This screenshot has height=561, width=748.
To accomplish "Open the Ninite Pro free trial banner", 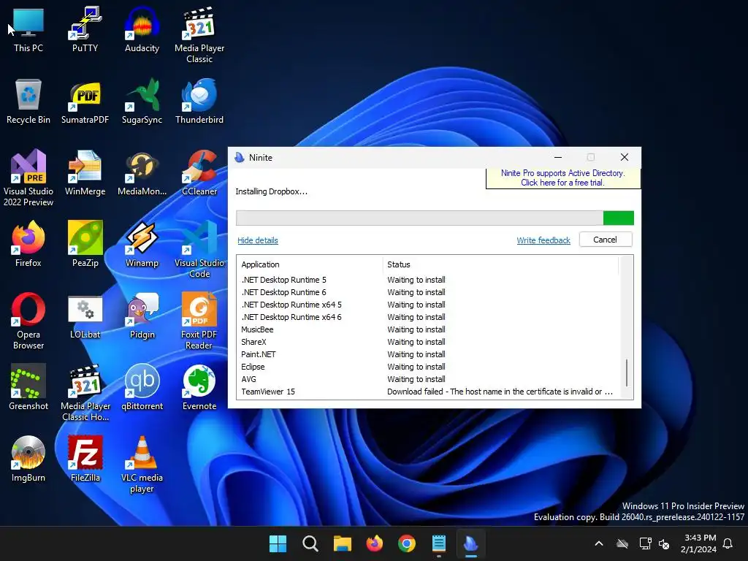I will [563, 178].
